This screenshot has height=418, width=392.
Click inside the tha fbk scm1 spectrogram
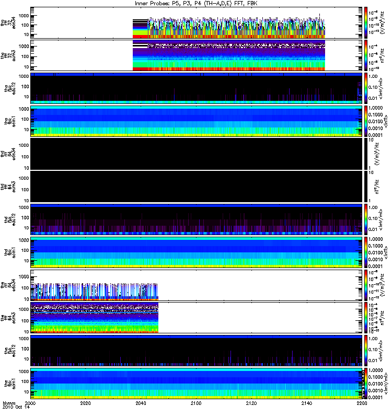pos(196,121)
